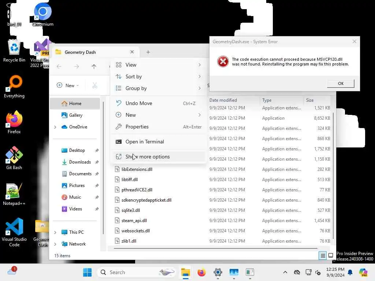Launch Firefox from the desktop
This screenshot has height=281, width=375.
(x=14, y=122)
